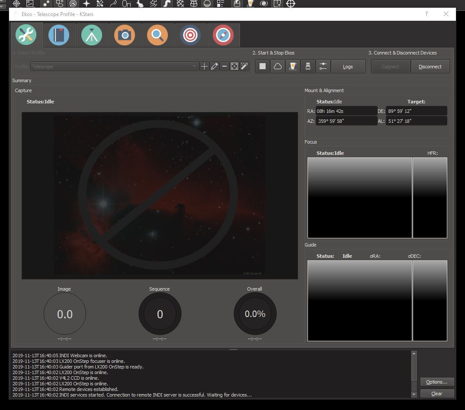Open Ekos options sliders icon
The height and width of the screenshot is (410, 465).
pos(323,67)
